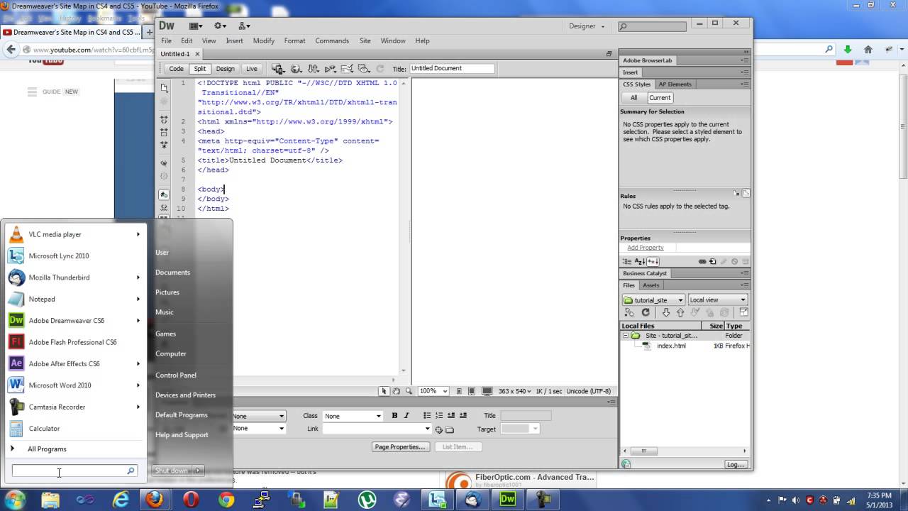This screenshot has height=511, width=908.
Task: Switch to Code view
Action: pos(176,69)
